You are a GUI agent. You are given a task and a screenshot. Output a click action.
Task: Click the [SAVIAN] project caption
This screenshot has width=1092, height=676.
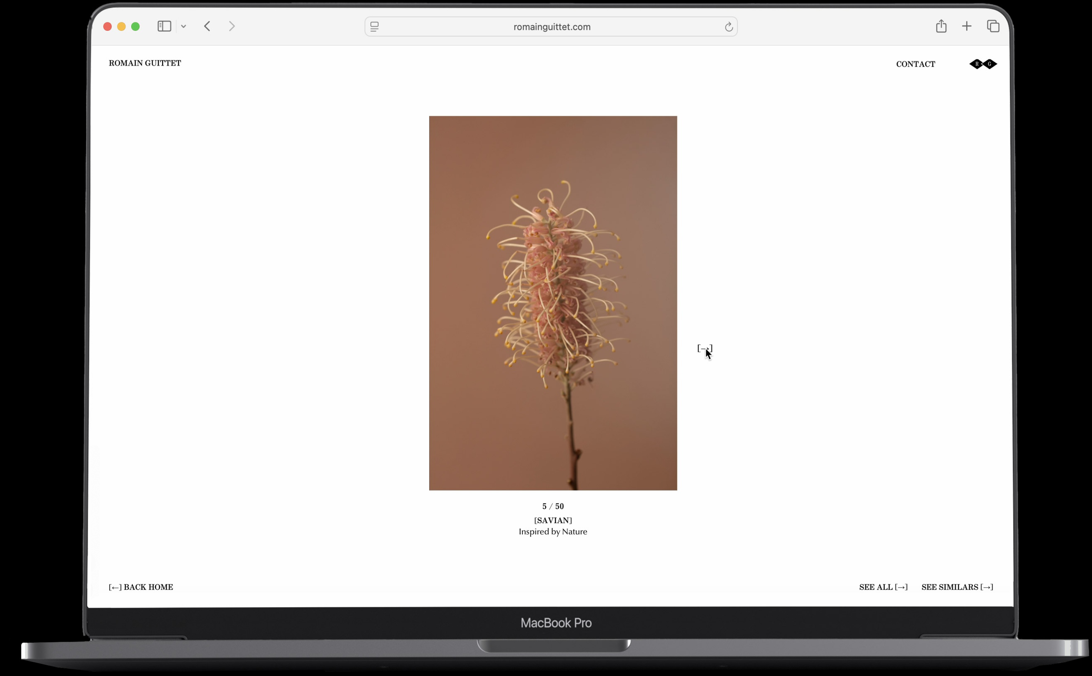pyautogui.click(x=553, y=521)
